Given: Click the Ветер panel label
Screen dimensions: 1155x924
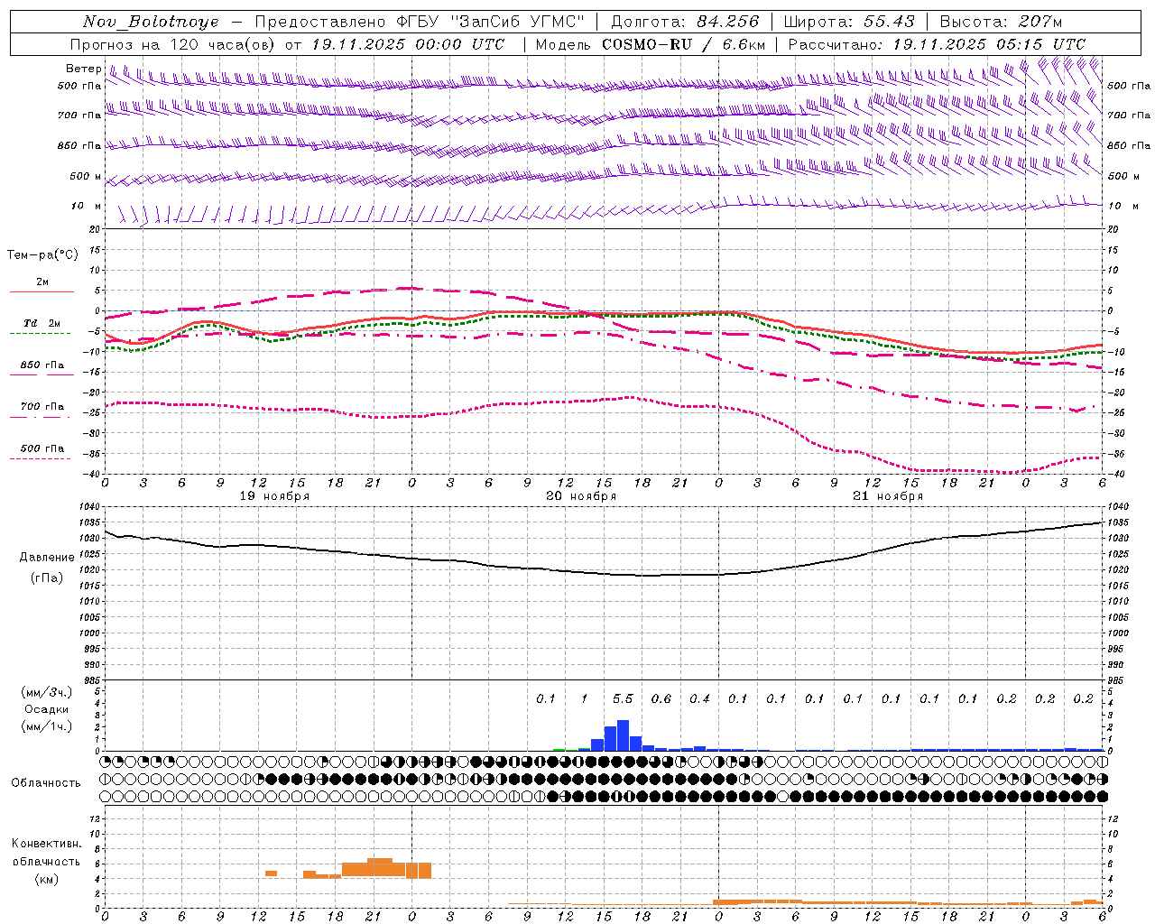Looking at the screenshot, I should tap(84, 69).
